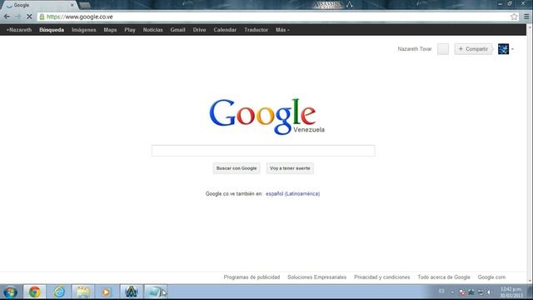The image size is (533, 300).
Task: Click Buscar con Google button
Action: pos(237,168)
